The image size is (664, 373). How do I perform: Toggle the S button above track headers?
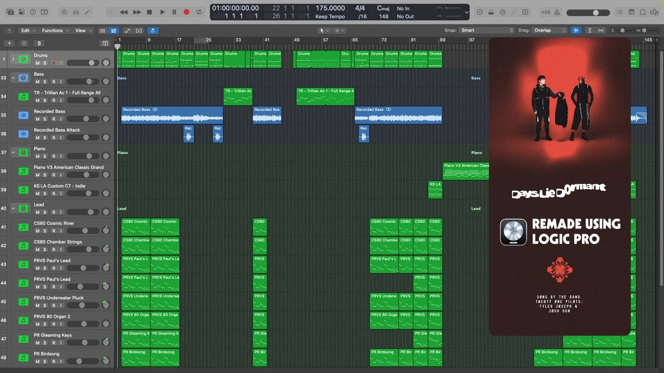pyautogui.click(x=39, y=44)
